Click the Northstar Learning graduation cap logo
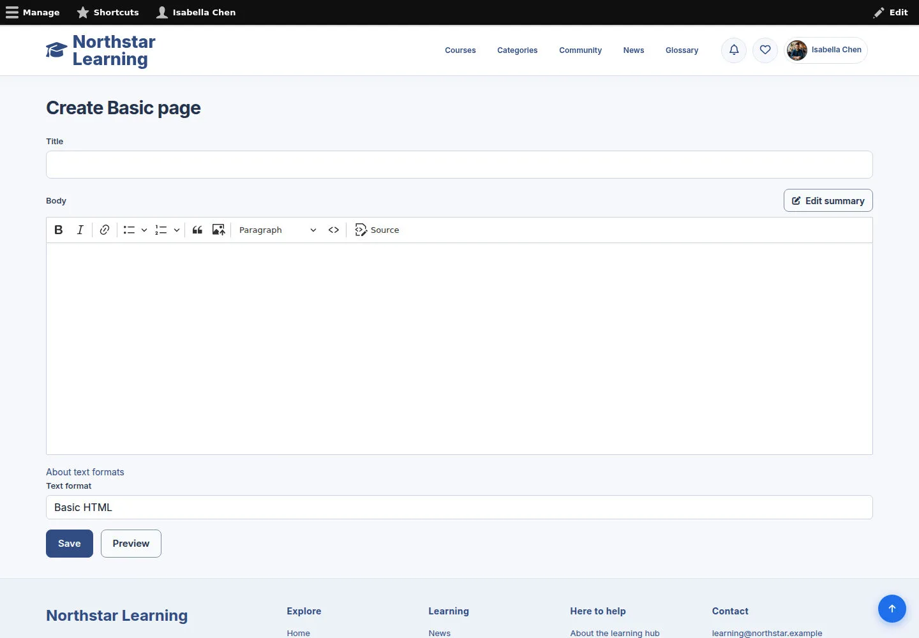 pos(56,50)
